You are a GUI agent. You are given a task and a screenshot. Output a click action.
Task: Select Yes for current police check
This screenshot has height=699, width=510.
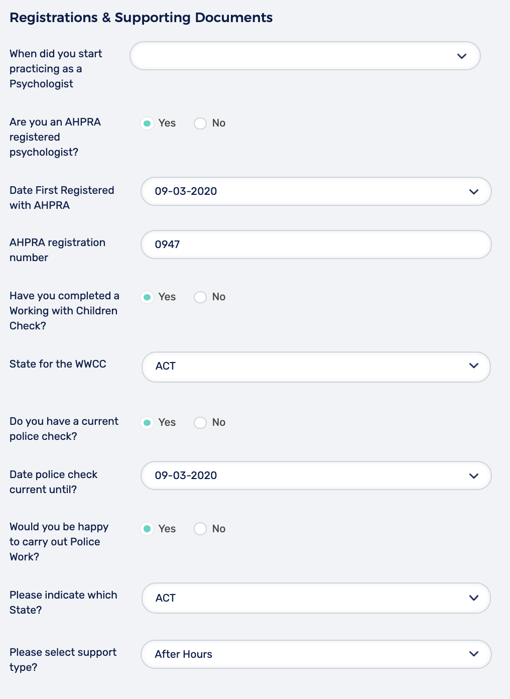[147, 423]
